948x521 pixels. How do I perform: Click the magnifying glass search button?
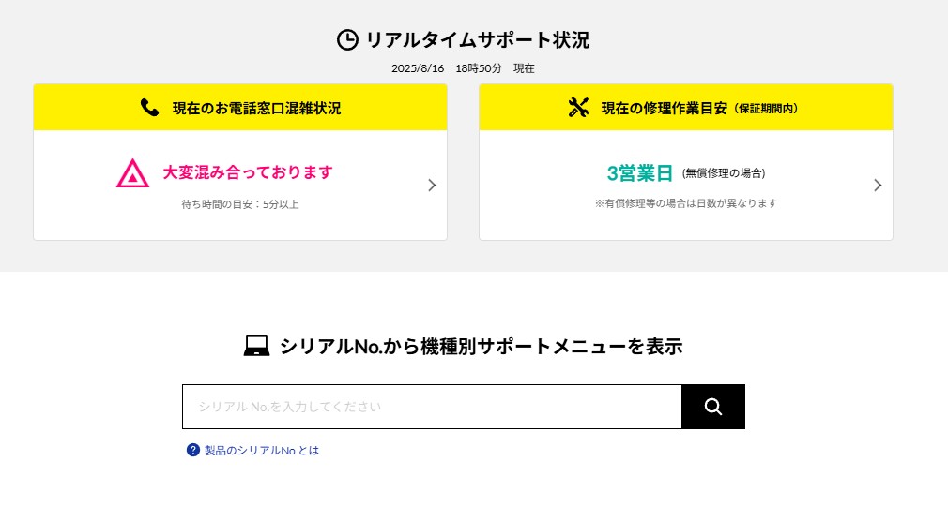(713, 407)
